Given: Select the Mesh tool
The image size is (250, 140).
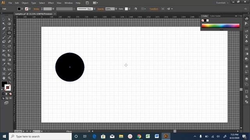Looking at the screenshot, I should pos(4,60).
